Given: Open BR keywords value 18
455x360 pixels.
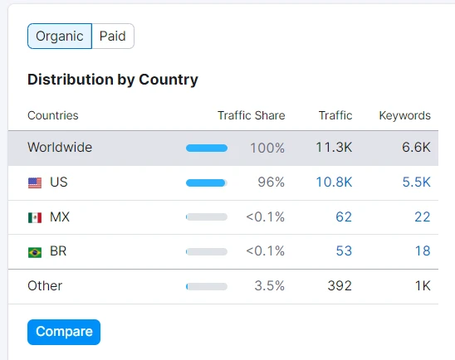Looking at the screenshot, I should tap(423, 251).
